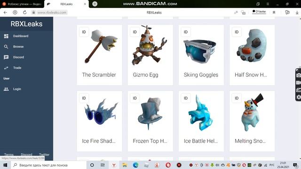Click the 'The Scrambler' item title
The height and width of the screenshot is (169, 301).
point(99,75)
